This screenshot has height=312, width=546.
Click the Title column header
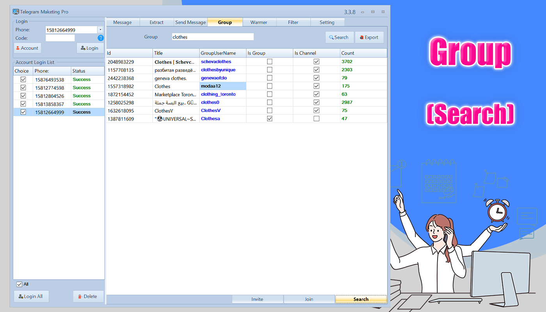(176, 53)
